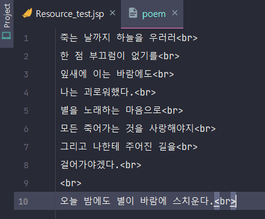Click line number 7 in the gutter
265x219 pixels.
coord(26,147)
